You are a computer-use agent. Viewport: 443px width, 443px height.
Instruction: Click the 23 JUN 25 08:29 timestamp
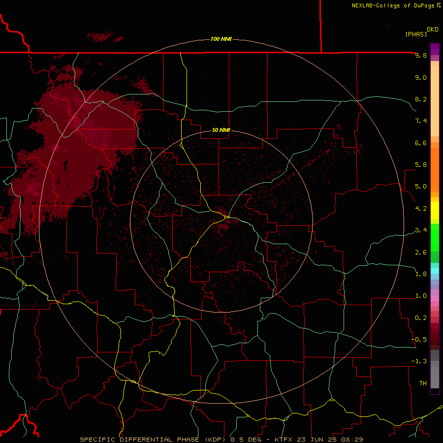(330, 440)
